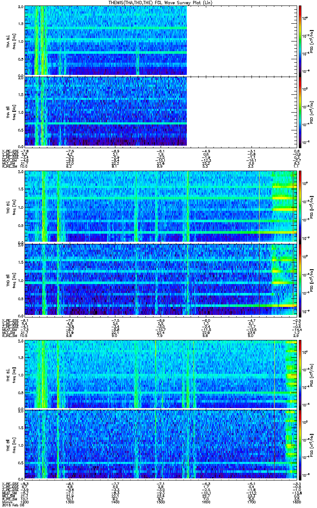The width and height of the screenshot is (317, 508).
Task: Click the 'R_RE_SM' row label beneath THE panels
Action: pos(9,498)
